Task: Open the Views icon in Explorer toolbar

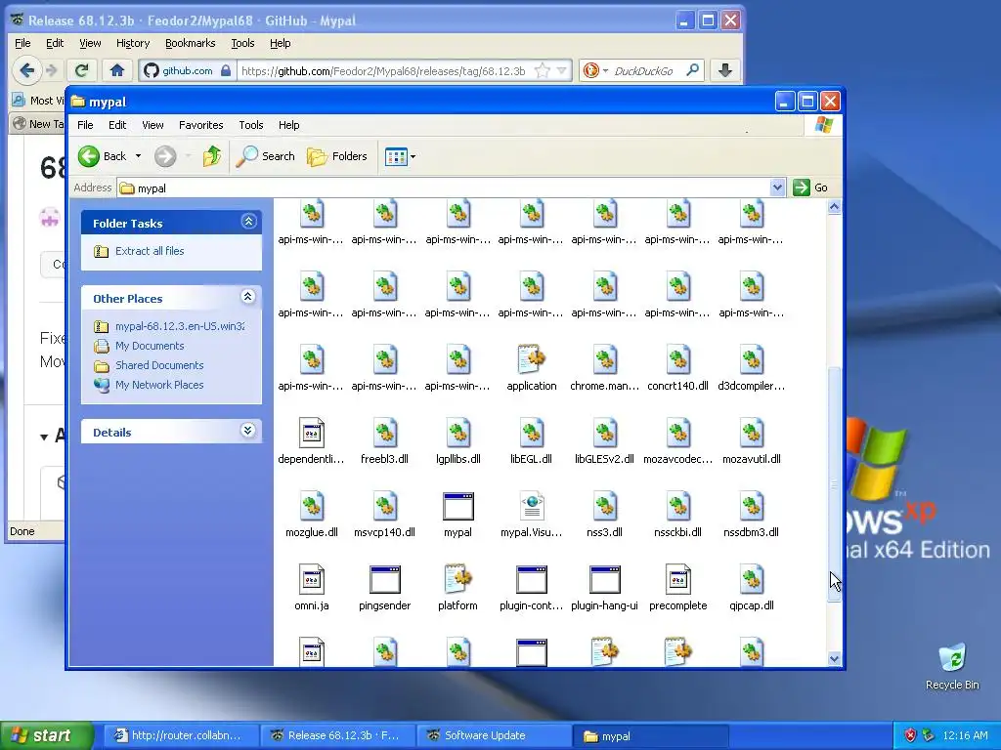Action: tap(396, 156)
